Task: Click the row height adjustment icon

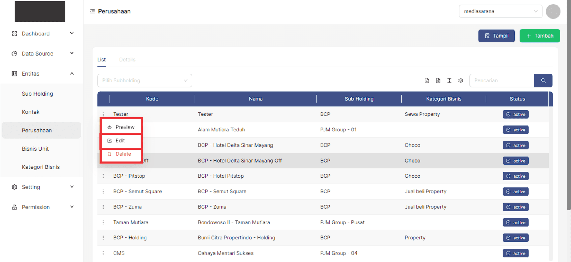Action: (449, 80)
